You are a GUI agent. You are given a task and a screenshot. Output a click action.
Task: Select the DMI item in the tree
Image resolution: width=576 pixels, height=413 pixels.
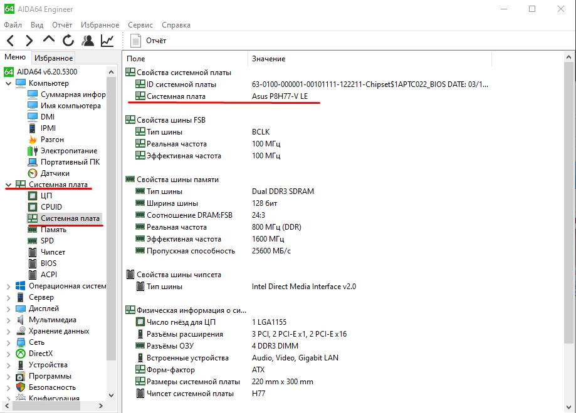click(x=41, y=116)
